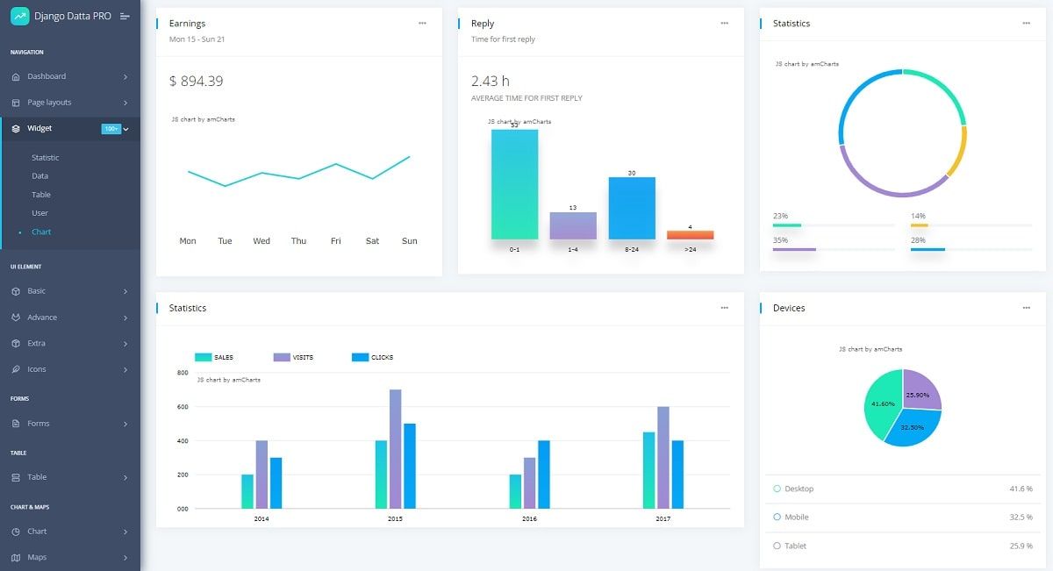The width and height of the screenshot is (1053, 571).
Task: Click the Widget layers icon in navigation
Action: point(15,127)
